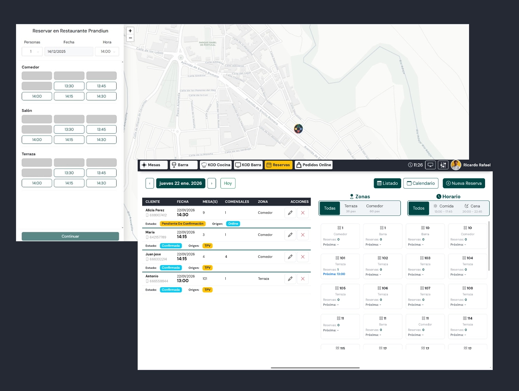519x391 pixels.
Task: Select the Todas zone filter
Action: pyautogui.click(x=329, y=208)
